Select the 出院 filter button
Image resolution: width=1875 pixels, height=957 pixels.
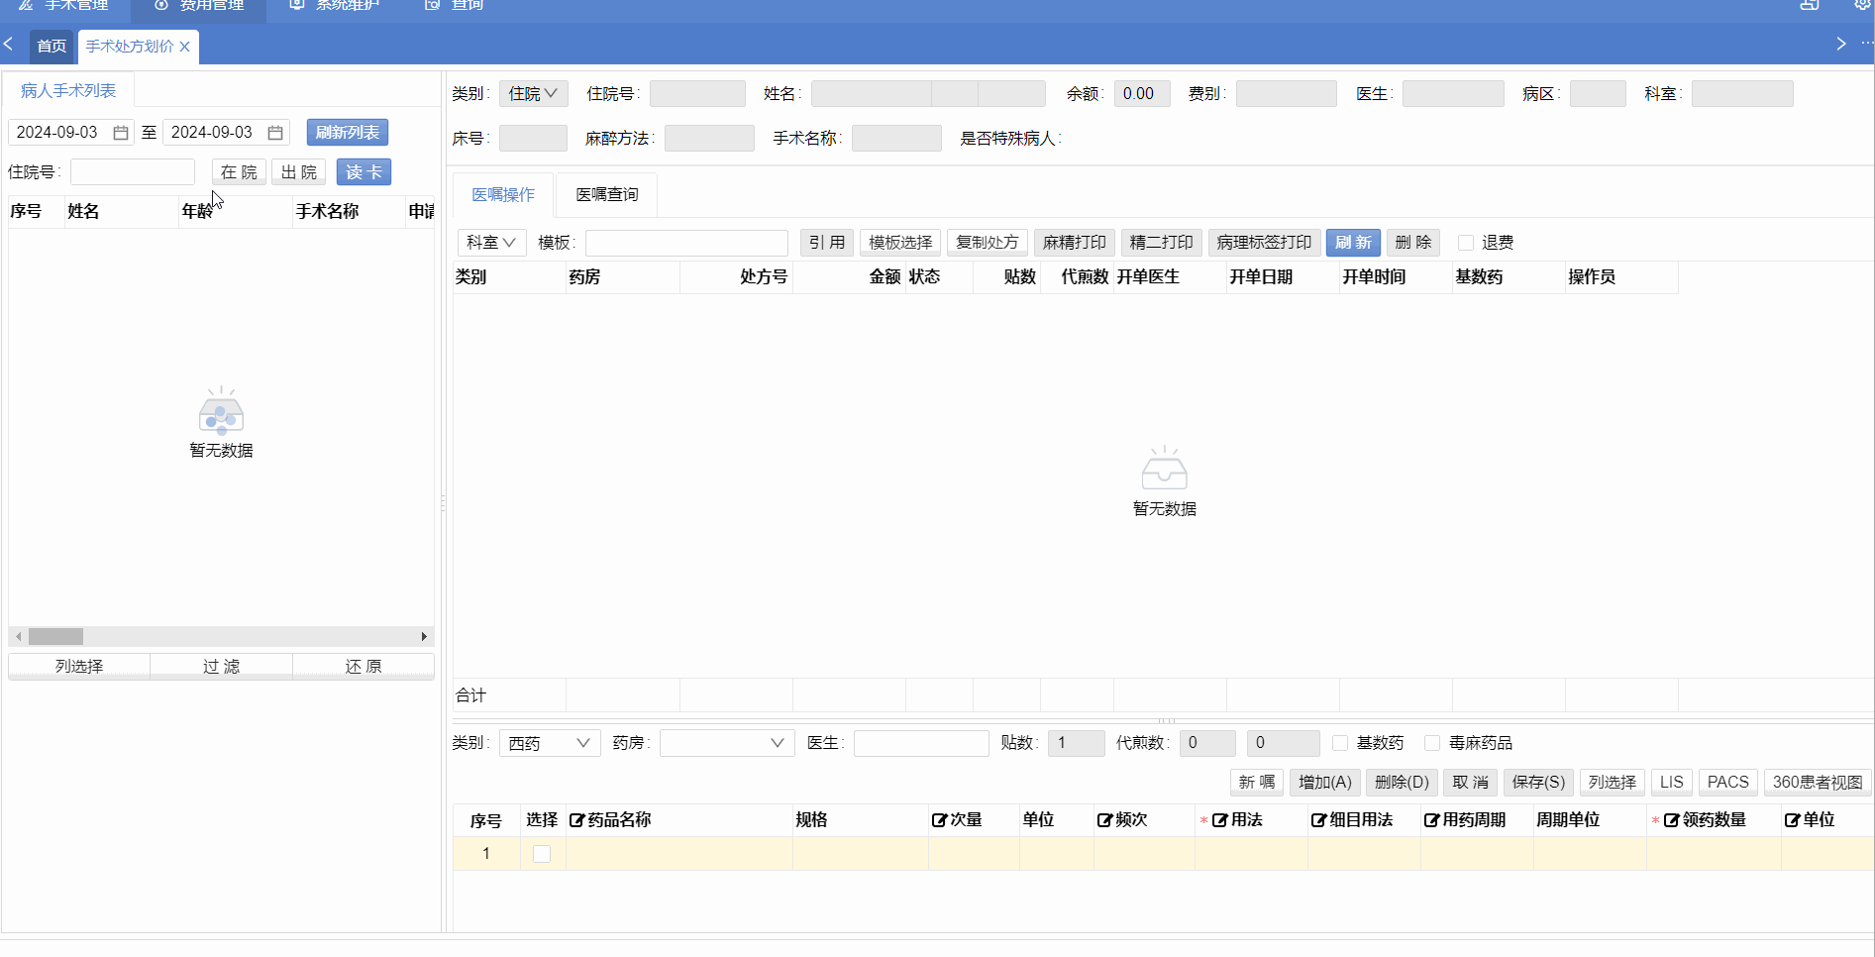pyautogui.click(x=299, y=172)
